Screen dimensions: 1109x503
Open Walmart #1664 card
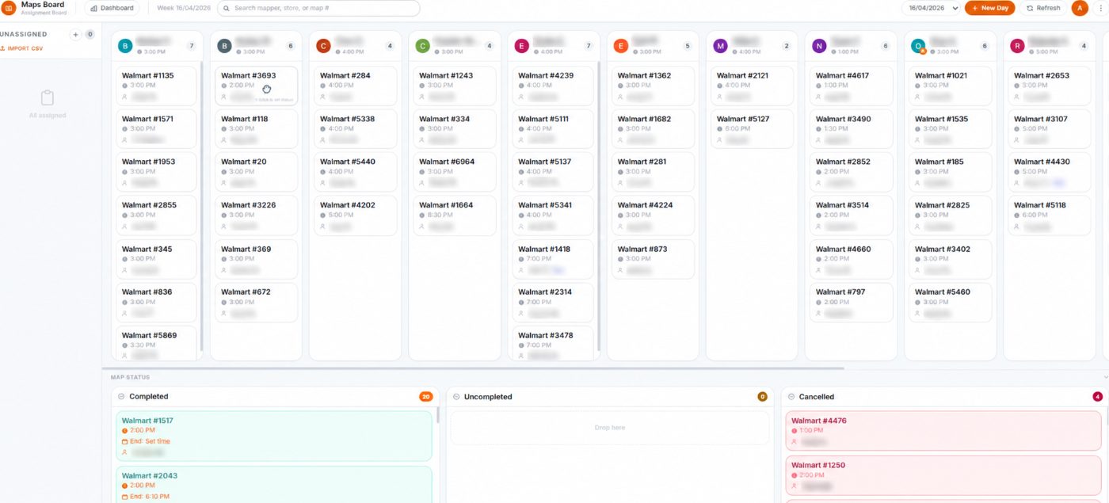[455, 215]
